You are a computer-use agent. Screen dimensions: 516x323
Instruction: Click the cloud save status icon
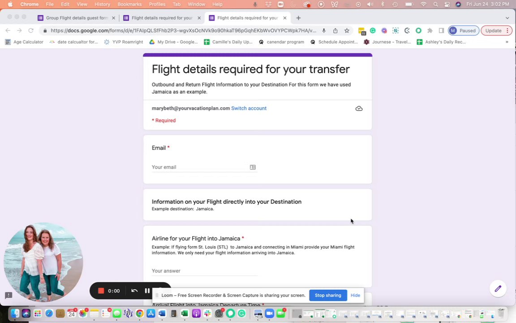[x=359, y=109]
